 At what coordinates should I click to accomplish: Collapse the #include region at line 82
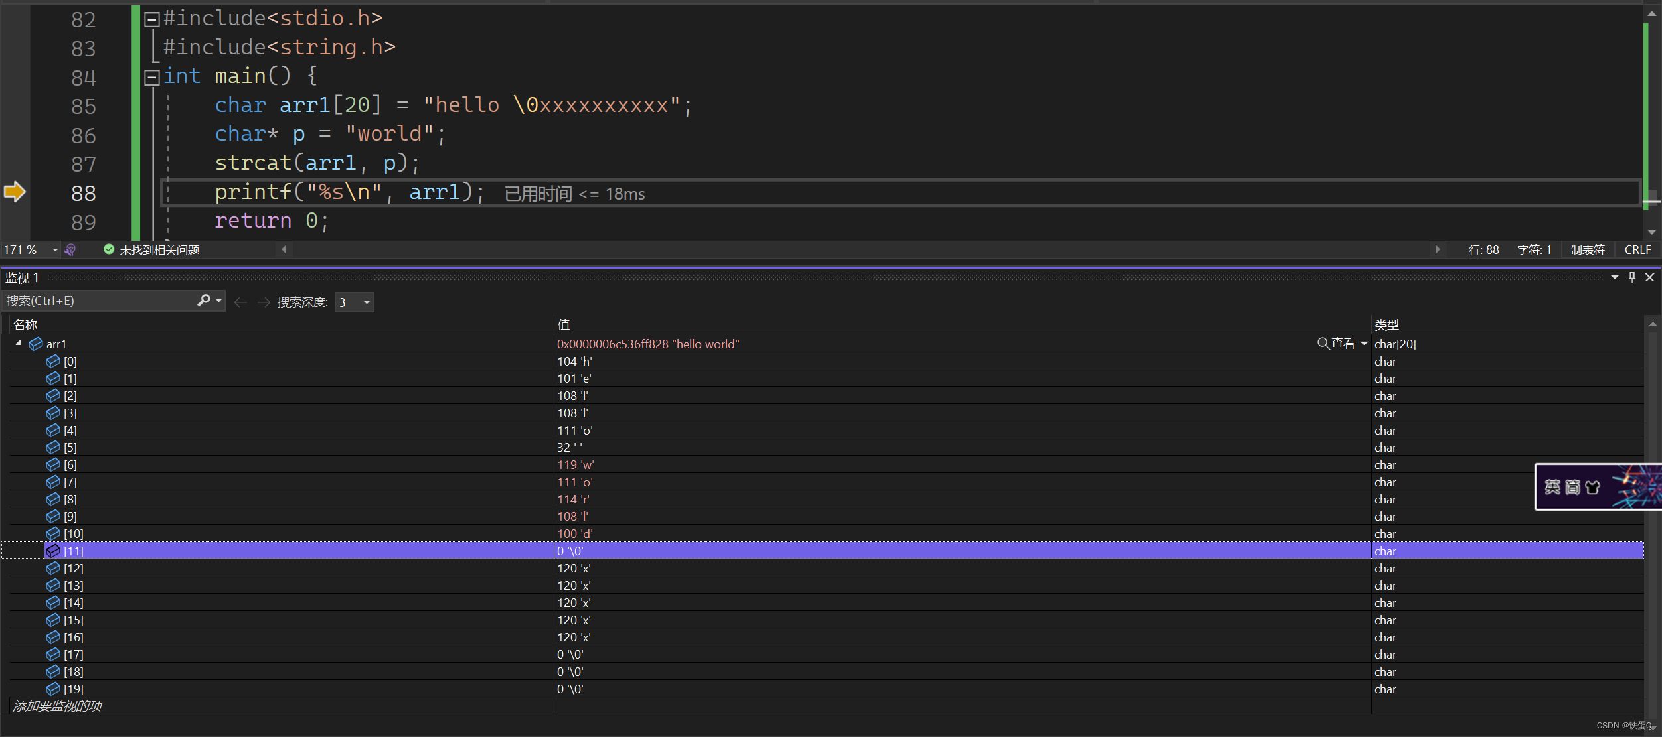click(x=151, y=19)
